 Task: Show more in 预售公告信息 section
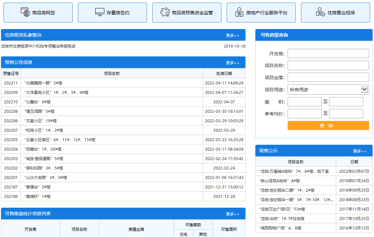click(232, 63)
